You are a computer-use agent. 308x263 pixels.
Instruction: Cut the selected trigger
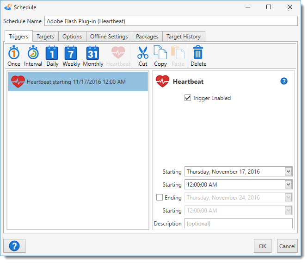click(143, 56)
